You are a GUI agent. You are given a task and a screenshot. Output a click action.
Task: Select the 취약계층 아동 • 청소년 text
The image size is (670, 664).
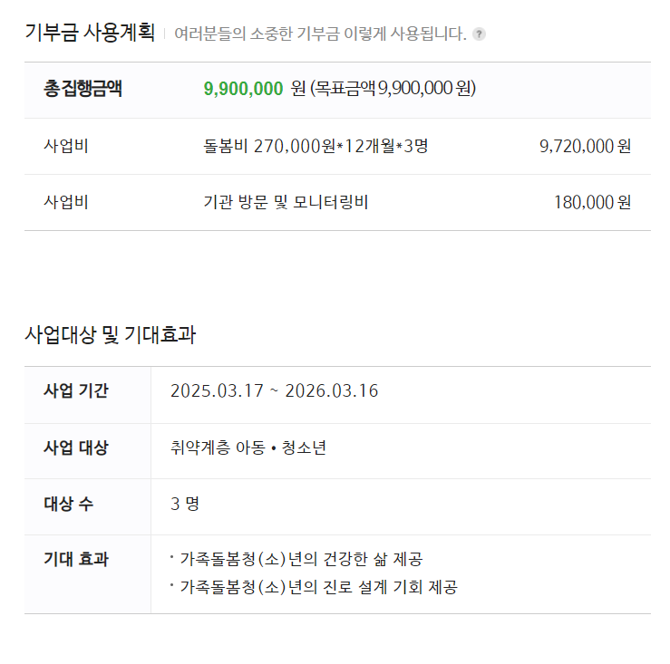(248, 447)
